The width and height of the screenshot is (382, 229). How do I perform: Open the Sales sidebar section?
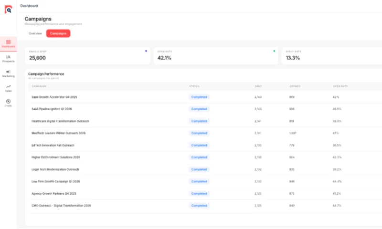(x=8, y=88)
